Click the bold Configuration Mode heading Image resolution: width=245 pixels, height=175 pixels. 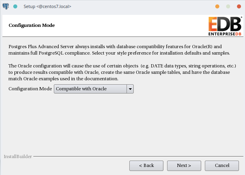coord(32,25)
